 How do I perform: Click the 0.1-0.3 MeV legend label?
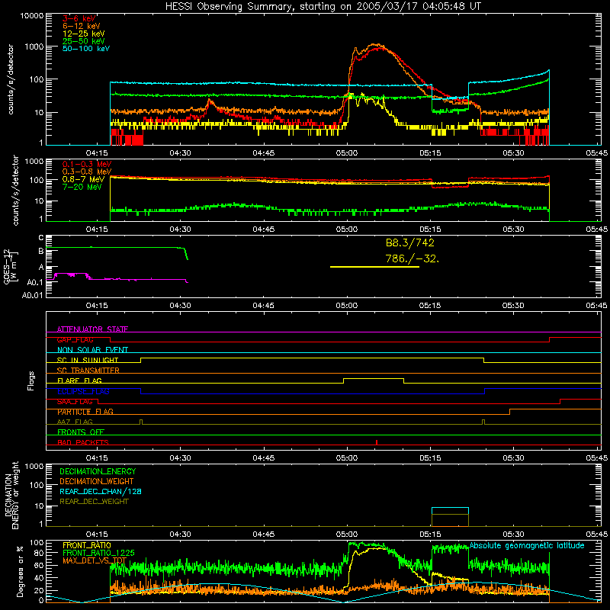tap(87, 165)
